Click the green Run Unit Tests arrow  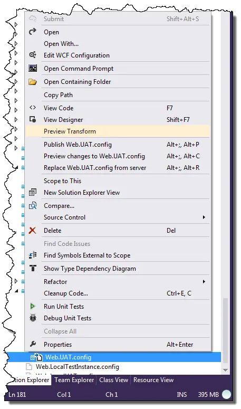point(33,306)
